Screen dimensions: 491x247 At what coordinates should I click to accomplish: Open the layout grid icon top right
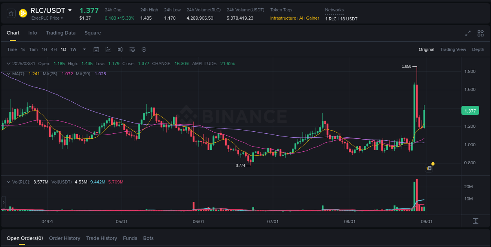click(480, 34)
